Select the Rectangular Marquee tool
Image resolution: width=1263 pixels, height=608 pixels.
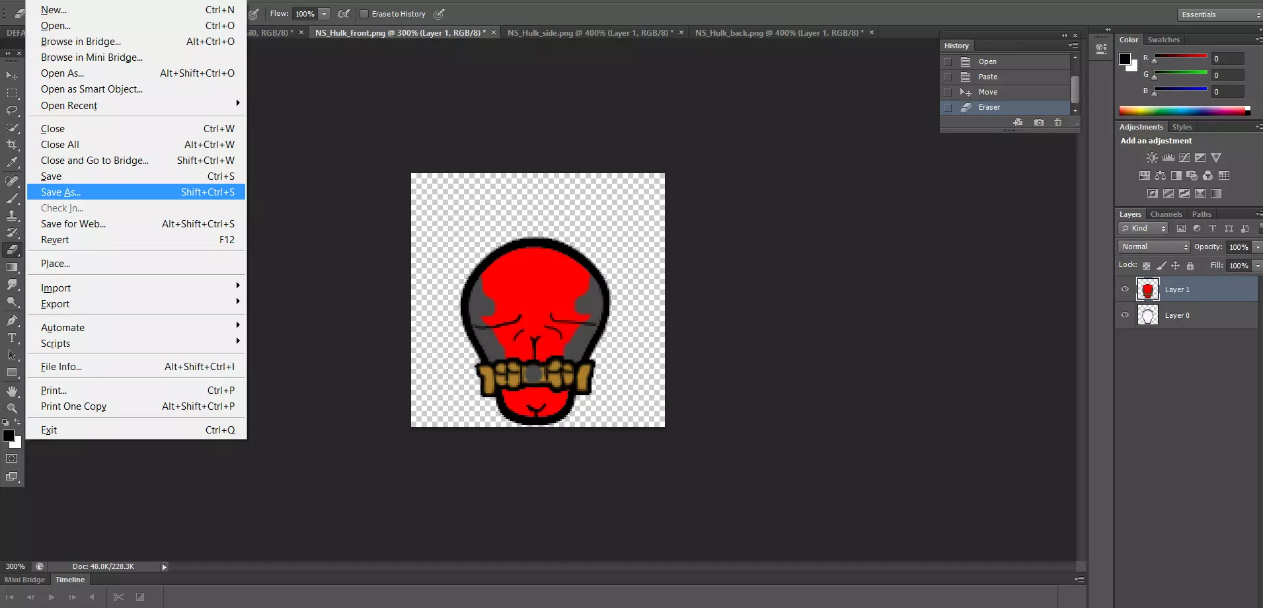pyautogui.click(x=12, y=93)
